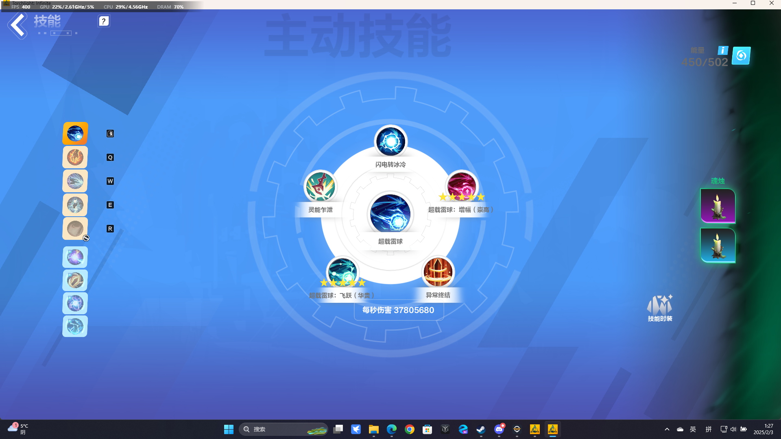This screenshot has height=439, width=781.
Task: Select the E key active skill slot
Action: pos(75,205)
